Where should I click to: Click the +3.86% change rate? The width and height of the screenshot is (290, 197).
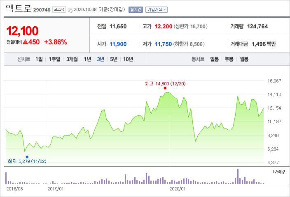pos(56,42)
